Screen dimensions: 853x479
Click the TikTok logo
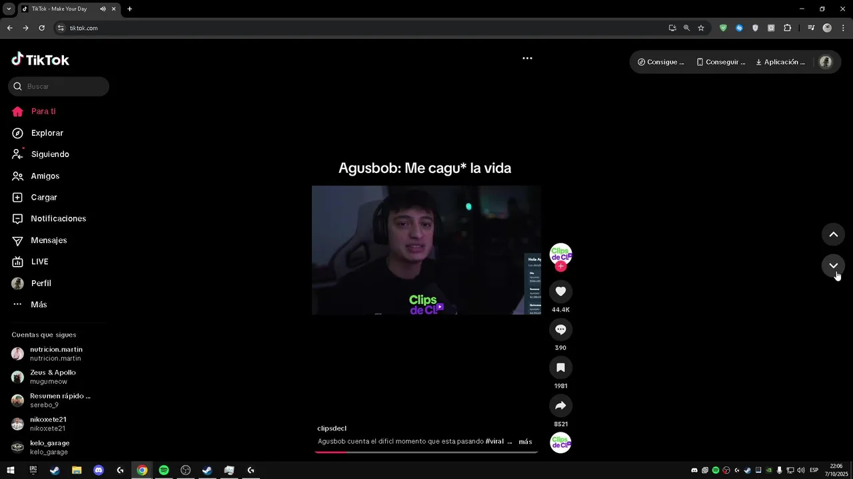pyautogui.click(x=41, y=60)
